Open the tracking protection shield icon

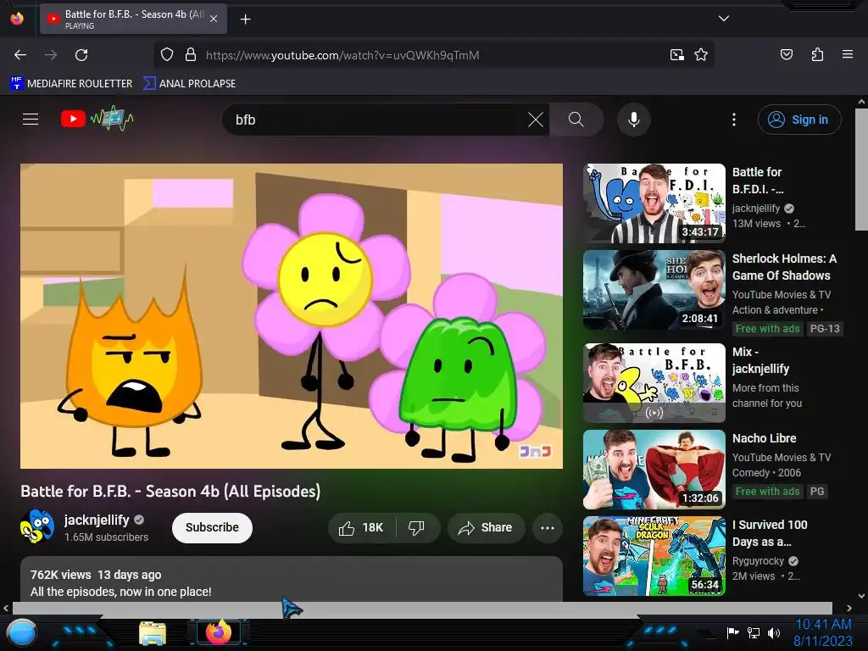167,55
